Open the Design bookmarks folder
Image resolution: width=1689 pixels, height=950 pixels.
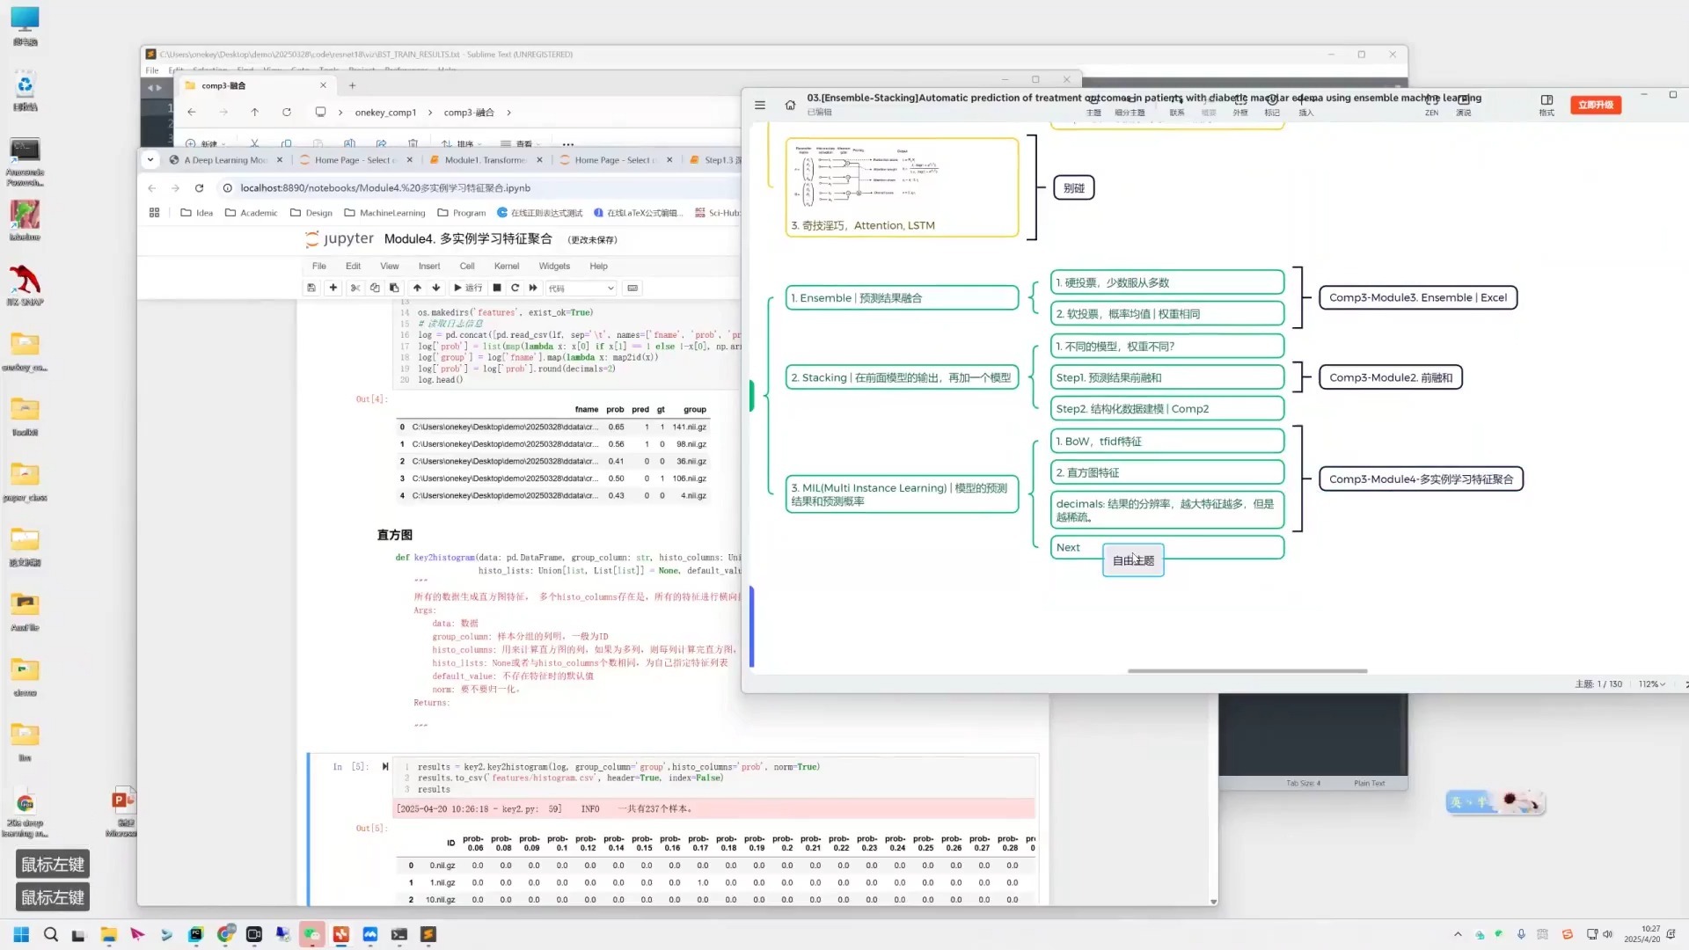click(x=311, y=213)
